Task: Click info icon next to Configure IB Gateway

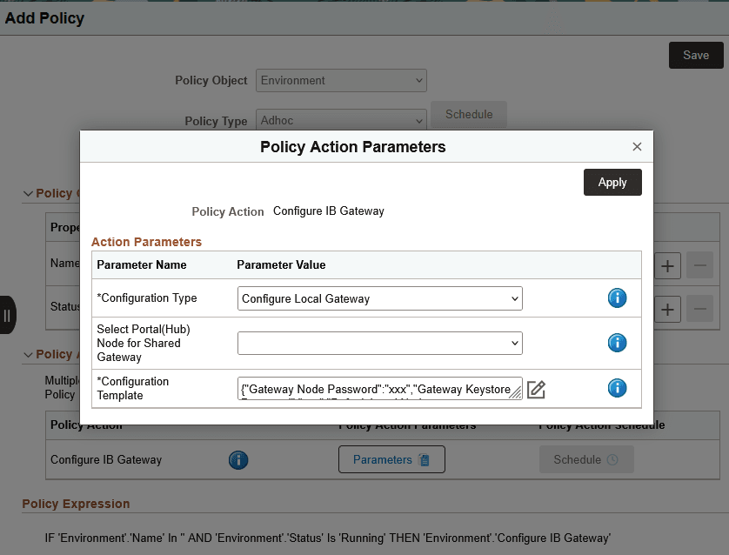Action: [237, 459]
